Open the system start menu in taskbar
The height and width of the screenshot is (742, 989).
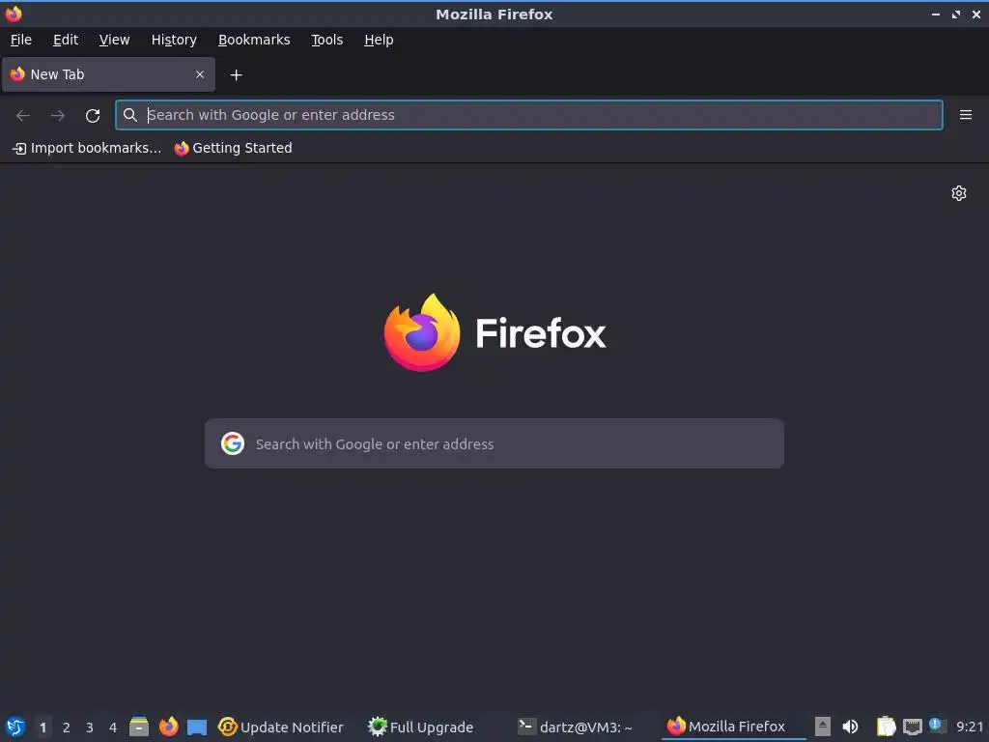[x=15, y=727]
